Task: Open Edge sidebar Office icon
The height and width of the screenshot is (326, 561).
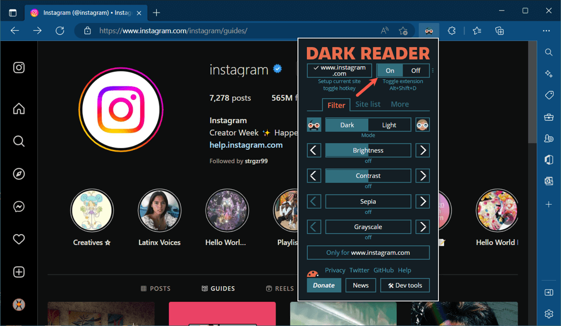Action: coord(548,160)
